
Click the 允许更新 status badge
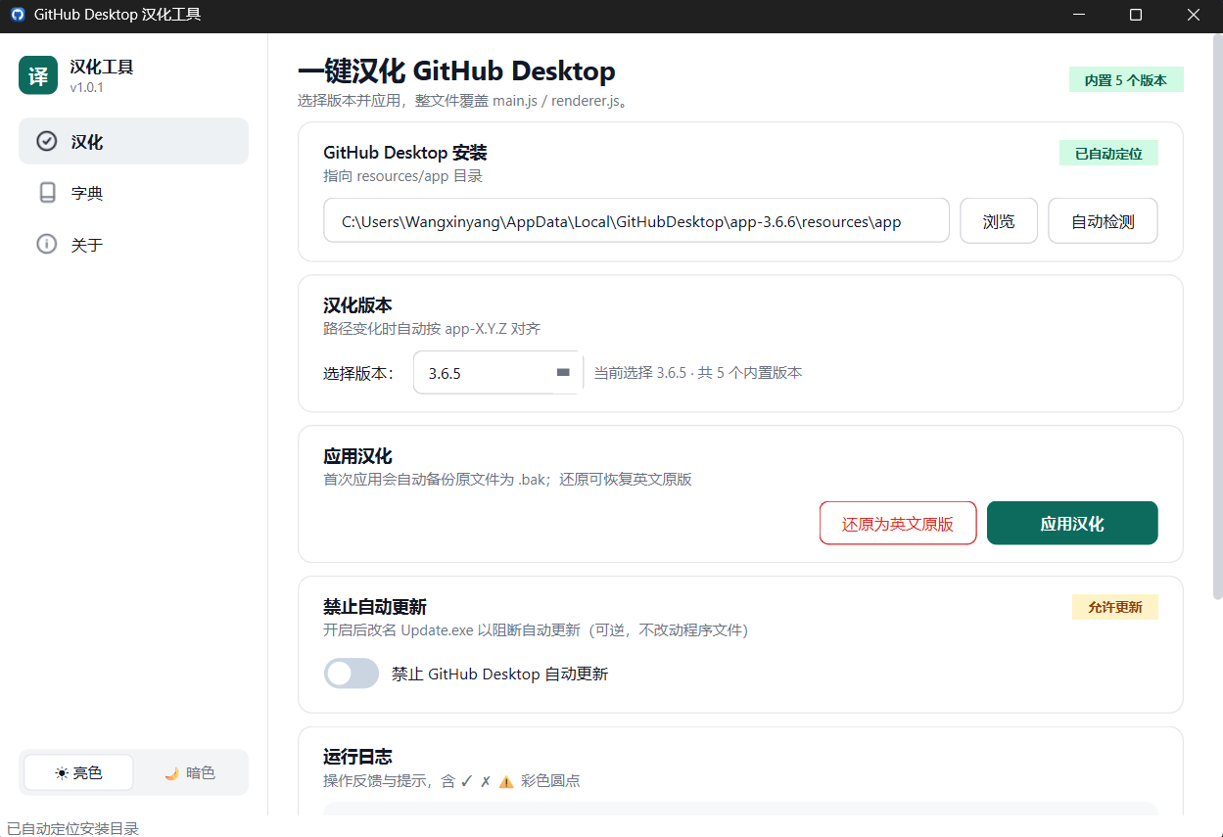1115,607
